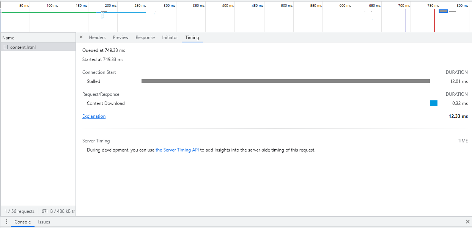Screen dimensions: 472x228
Task: Check the checkbox beside content.html
Action: (x=5, y=46)
